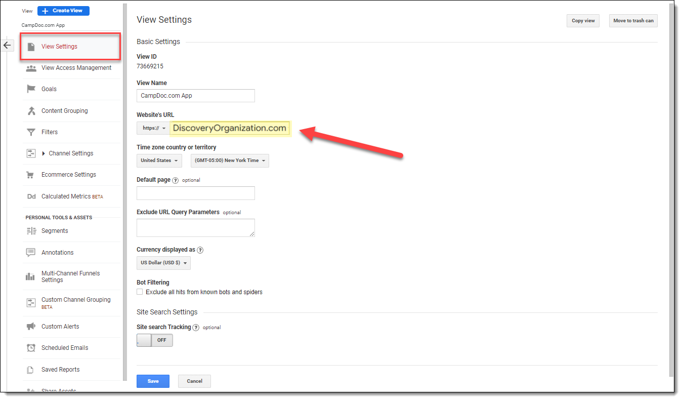
Task: Click the Calculated Metrics Dd icon
Action: pyautogui.click(x=31, y=196)
